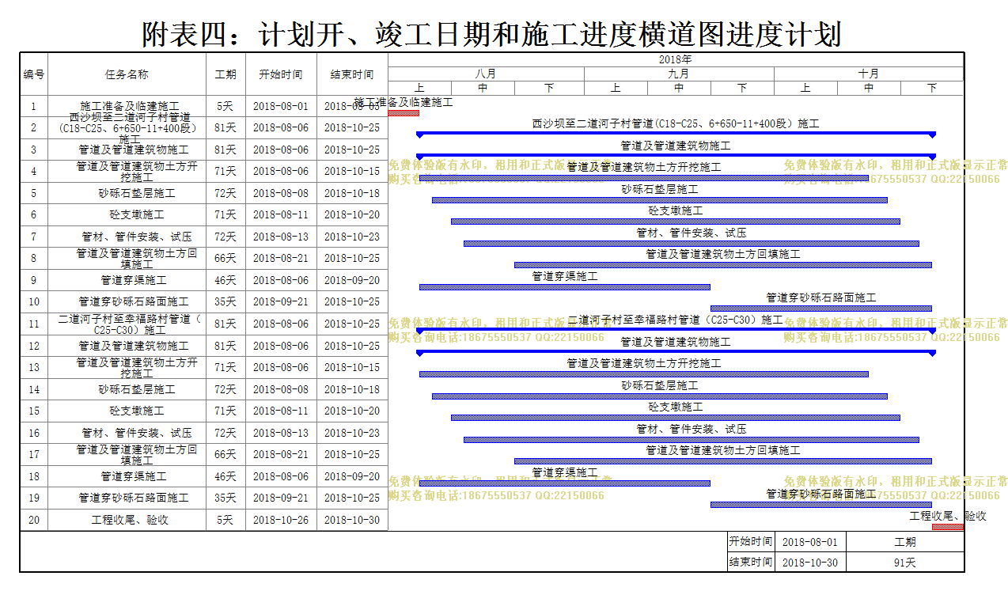Select the 下 period cell under 十月
Screen dimensions: 1008x591
click(932, 88)
